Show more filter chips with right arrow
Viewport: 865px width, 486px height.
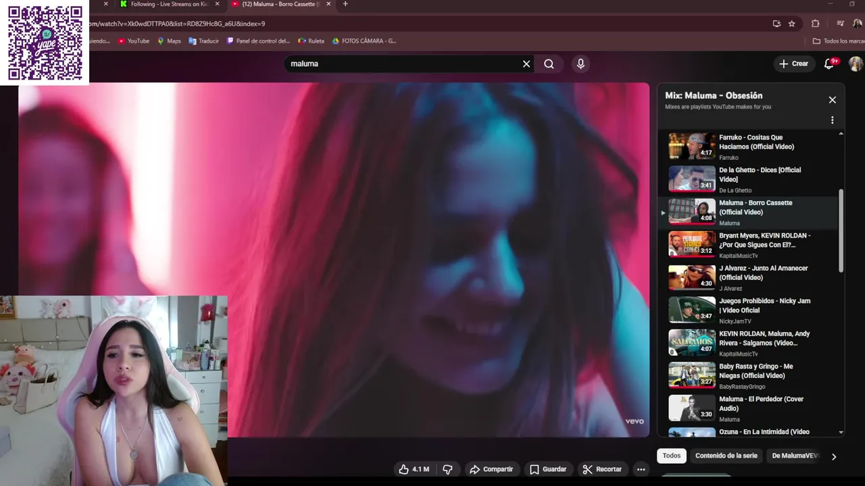[x=834, y=456]
